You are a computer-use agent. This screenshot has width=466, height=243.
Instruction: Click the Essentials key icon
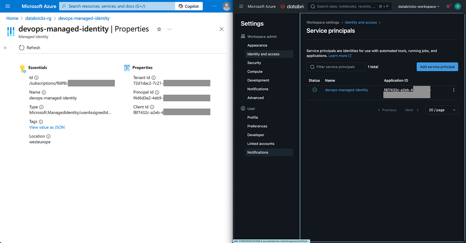pyautogui.click(x=22, y=68)
